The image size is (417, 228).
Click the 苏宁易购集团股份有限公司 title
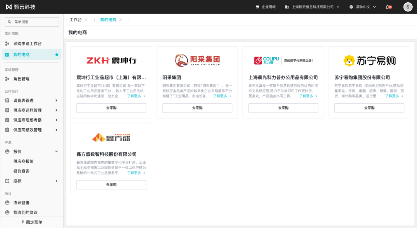click(362, 77)
